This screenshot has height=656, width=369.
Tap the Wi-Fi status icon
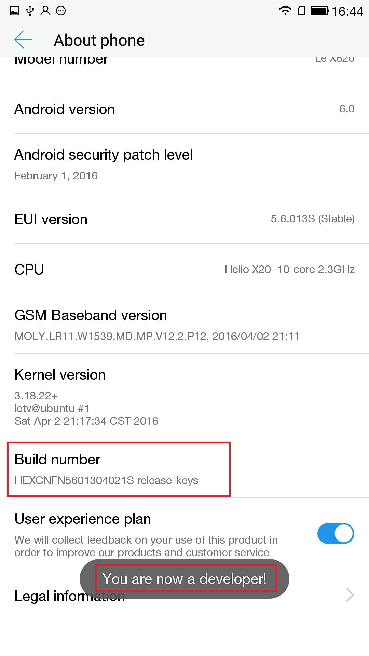(x=285, y=11)
